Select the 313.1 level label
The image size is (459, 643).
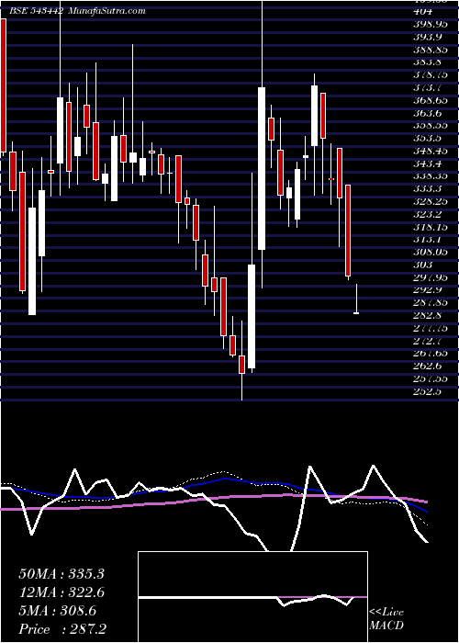pos(428,240)
